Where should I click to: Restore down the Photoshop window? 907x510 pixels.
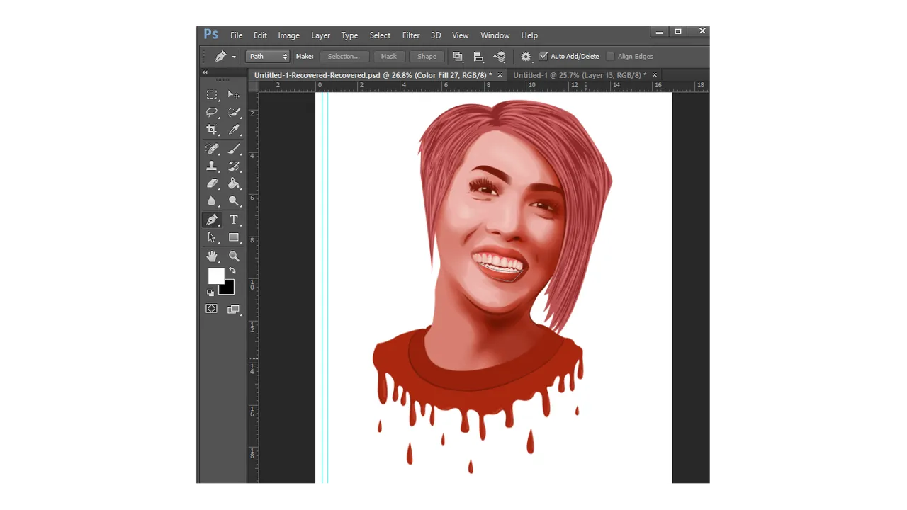coord(678,32)
